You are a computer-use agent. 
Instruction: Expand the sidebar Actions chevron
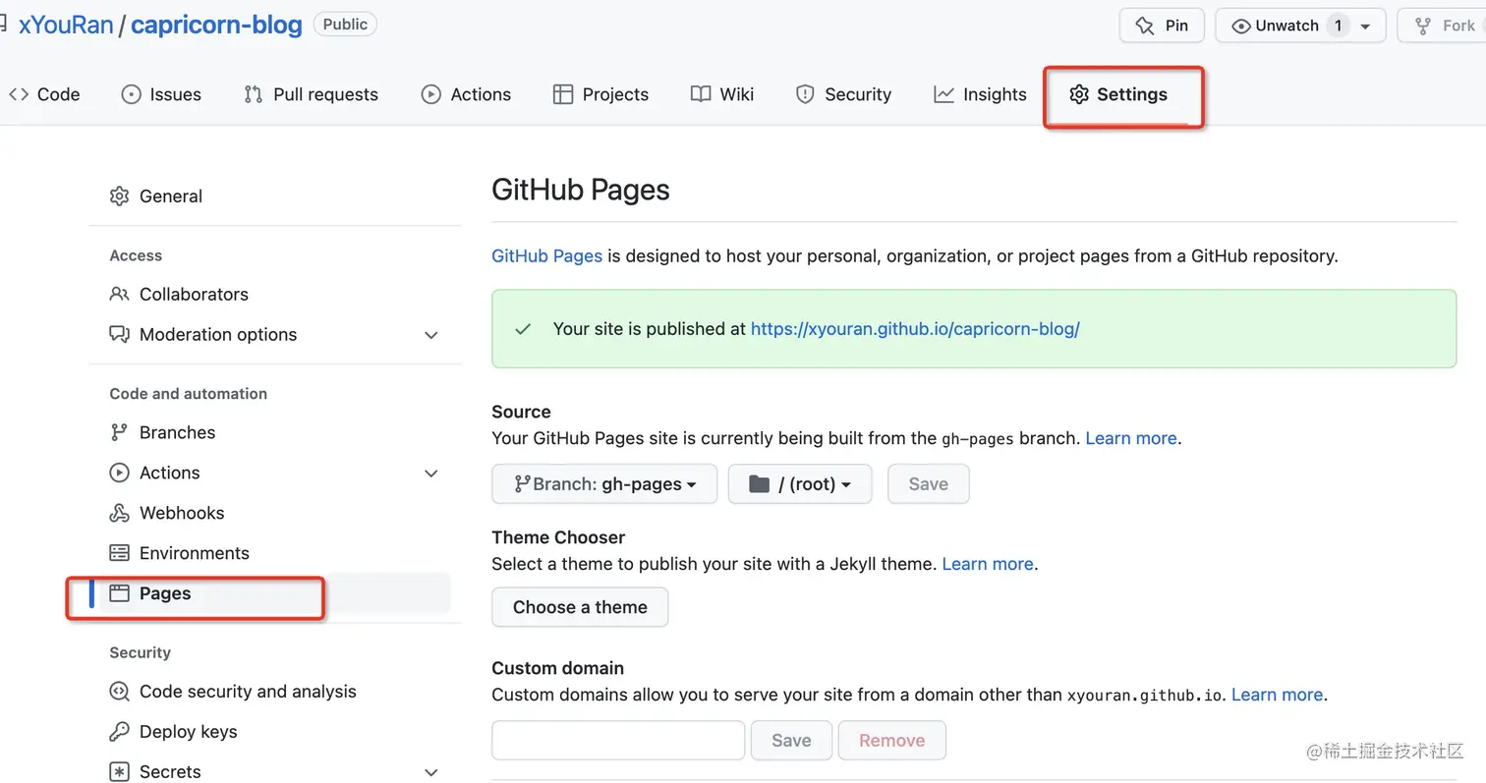(430, 474)
